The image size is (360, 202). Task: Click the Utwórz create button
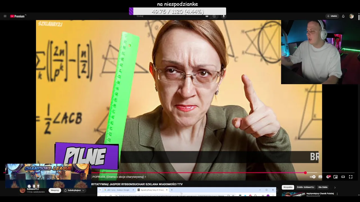click(332, 16)
